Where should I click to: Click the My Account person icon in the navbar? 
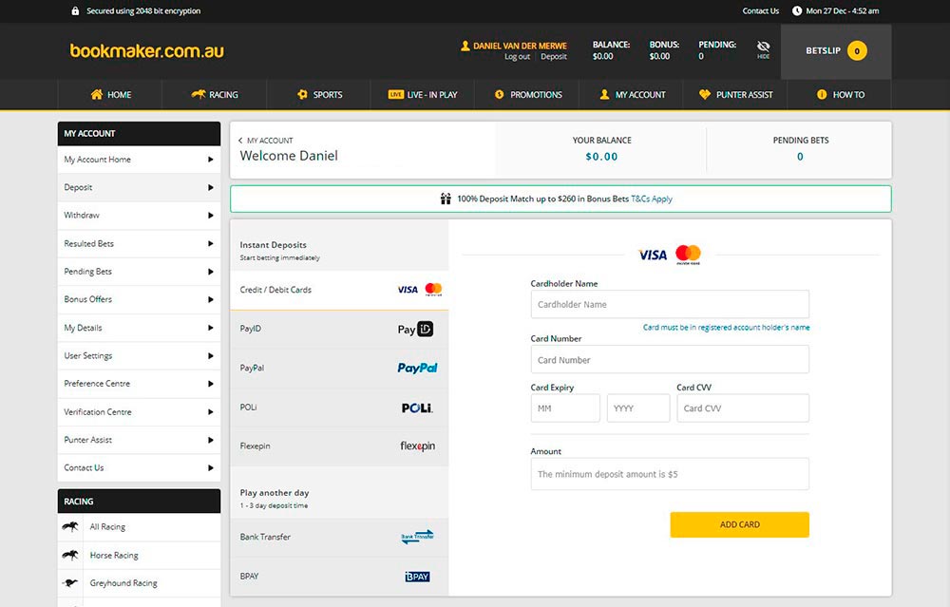click(x=604, y=94)
